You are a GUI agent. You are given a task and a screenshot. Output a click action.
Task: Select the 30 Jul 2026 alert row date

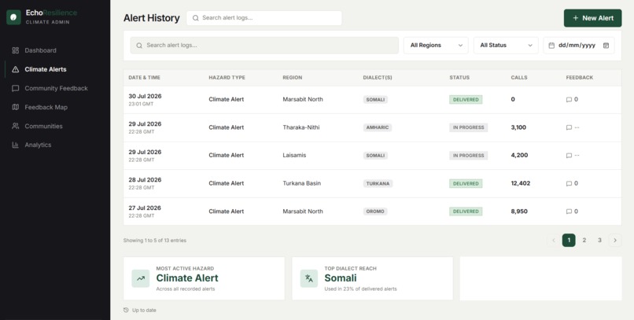[x=145, y=96]
